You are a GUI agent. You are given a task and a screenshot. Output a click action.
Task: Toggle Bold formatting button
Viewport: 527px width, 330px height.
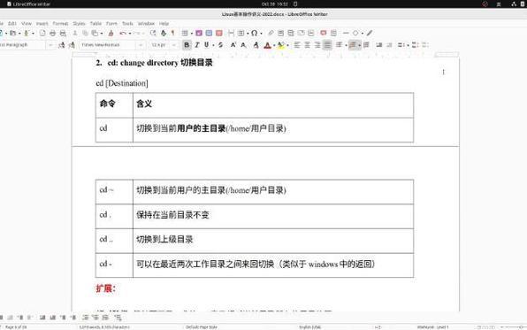tap(187, 45)
